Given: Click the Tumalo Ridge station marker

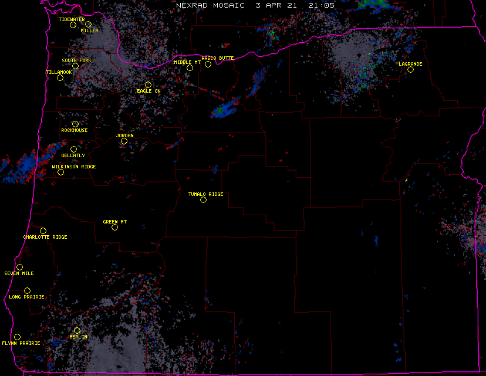Looking at the screenshot, I should coord(203,199).
